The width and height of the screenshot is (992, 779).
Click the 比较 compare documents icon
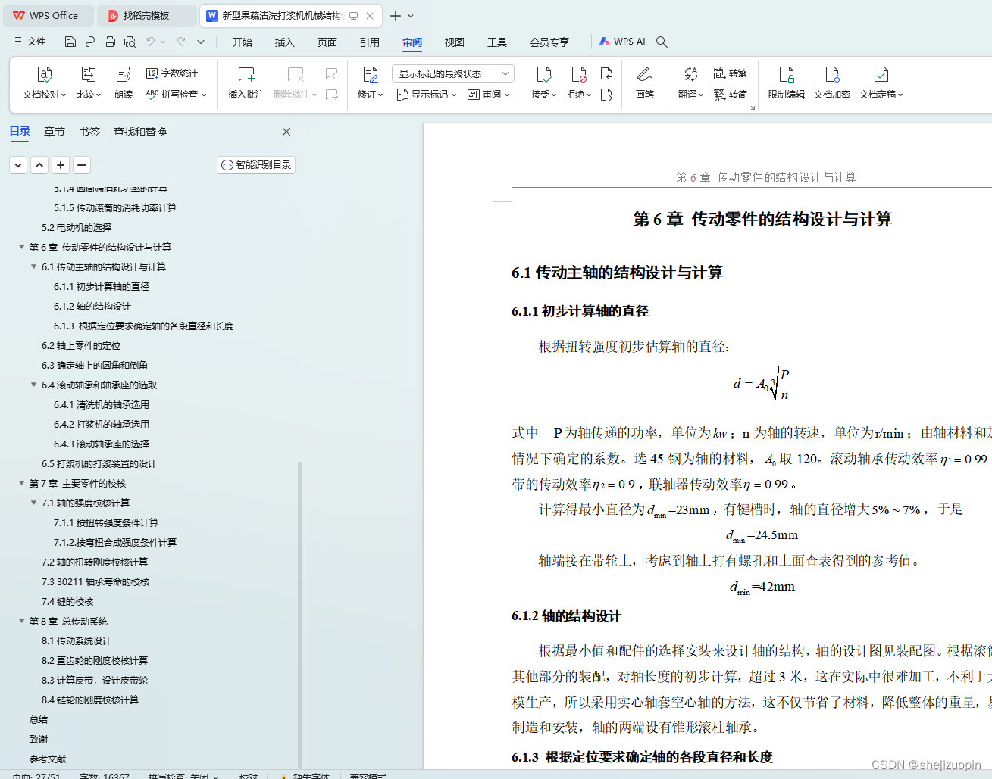pyautogui.click(x=88, y=74)
